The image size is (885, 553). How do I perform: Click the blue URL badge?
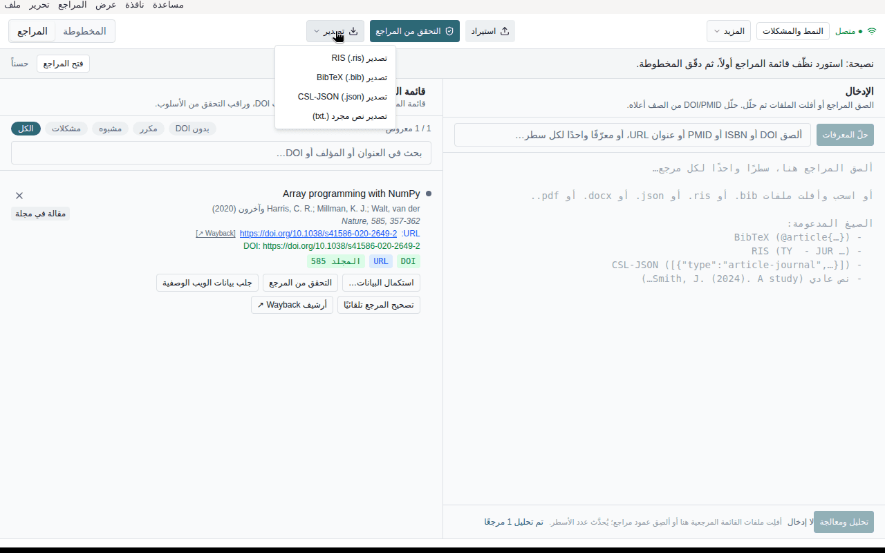click(380, 261)
